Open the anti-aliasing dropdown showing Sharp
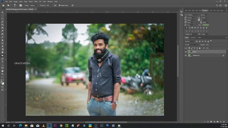228x128 pixels. pyautogui.click(x=205, y=34)
